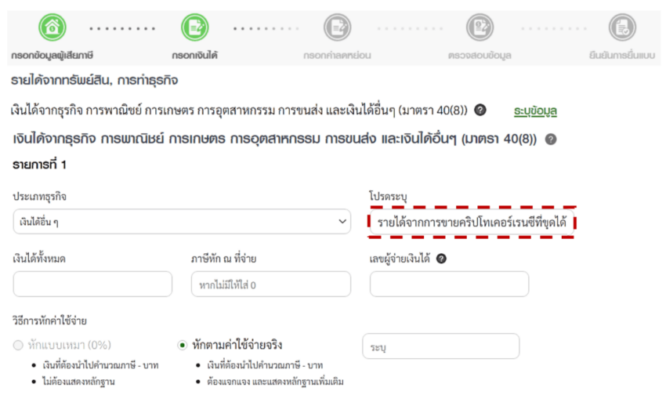Click ต้องแจกแจง และแสดงหลักฐานเพิ่มเติม bullet text
This screenshot has width=666, height=395.
tap(275, 382)
